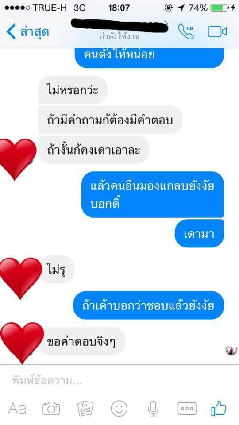Tap the Aa text formatting icon
Viewport: 239px width, 425px height.
click(x=17, y=408)
